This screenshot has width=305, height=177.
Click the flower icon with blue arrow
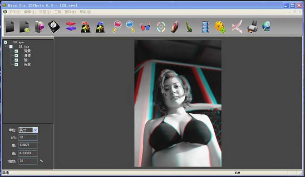[100, 27]
